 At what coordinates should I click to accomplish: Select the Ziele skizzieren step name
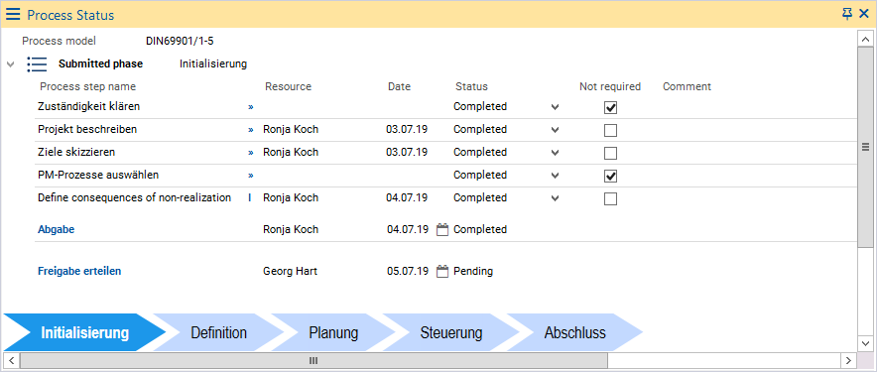[x=76, y=152]
